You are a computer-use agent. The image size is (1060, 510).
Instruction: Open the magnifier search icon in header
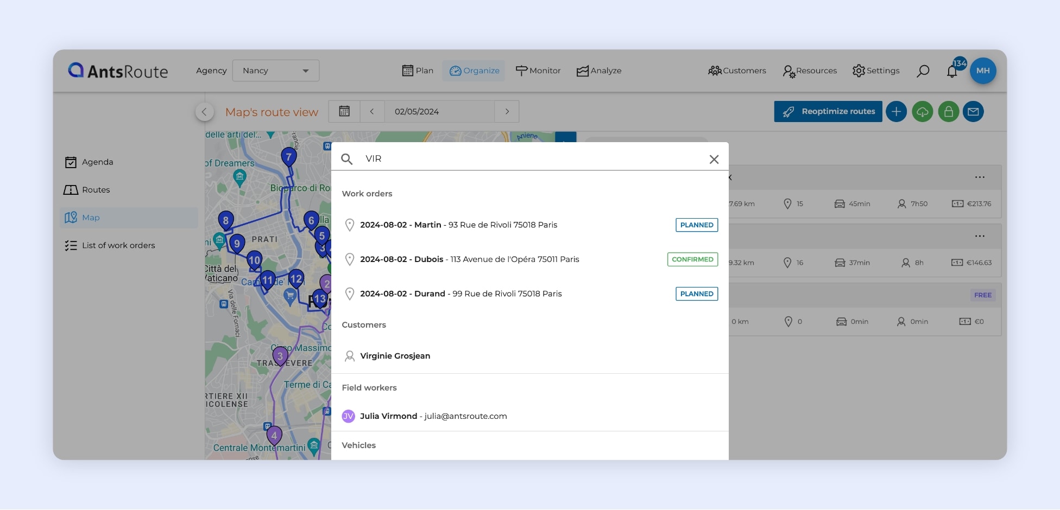[923, 71]
